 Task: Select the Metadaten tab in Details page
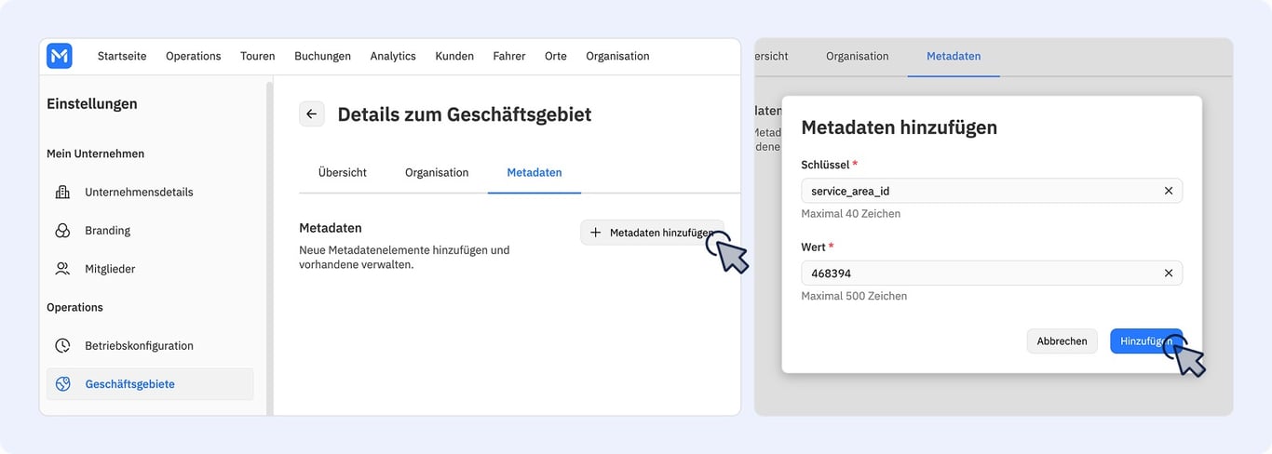[x=535, y=173]
